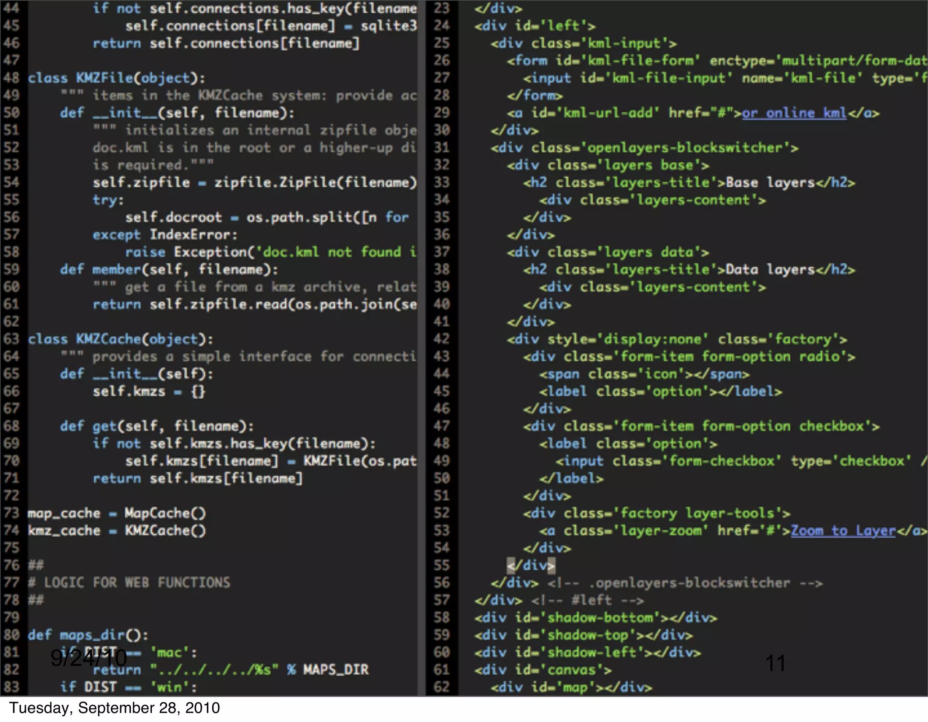Click the 'class KMZCache(object):' definition line
The image size is (928, 722).
[x=121, y=339]
